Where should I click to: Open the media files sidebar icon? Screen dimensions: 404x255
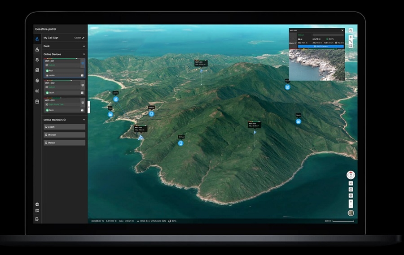37,70
